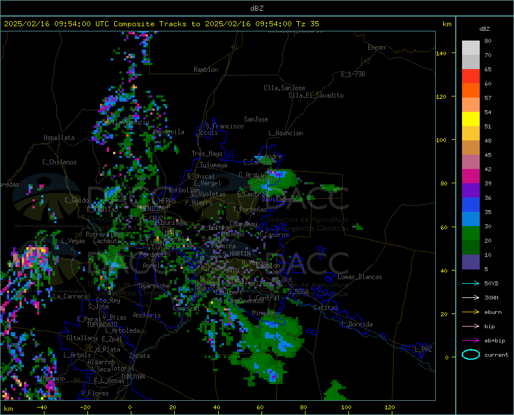Click the 'S_MARTIN' map label
The height and width of the screenshot is (415, 514).
(236, 253)
